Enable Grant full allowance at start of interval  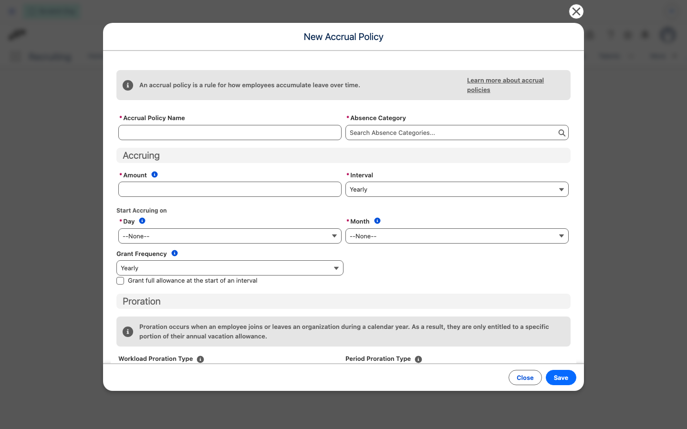click(x=120, y=281)
